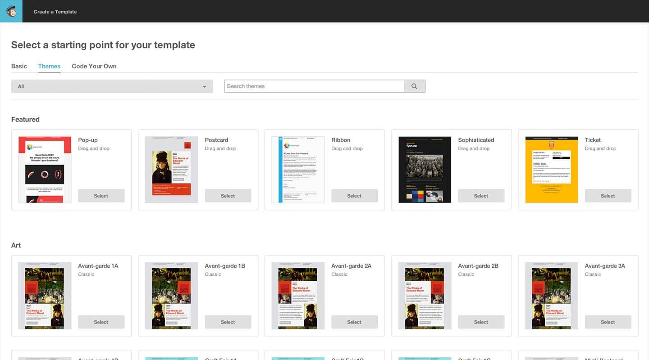
Task: Select the Ribbon template
Action: [354, 196]
